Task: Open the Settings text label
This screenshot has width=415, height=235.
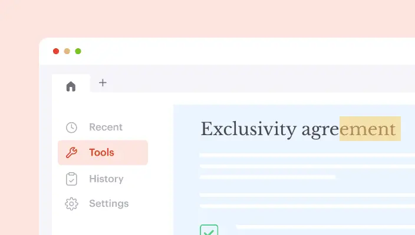Action: pyautogui.click(x=108, y=204)
